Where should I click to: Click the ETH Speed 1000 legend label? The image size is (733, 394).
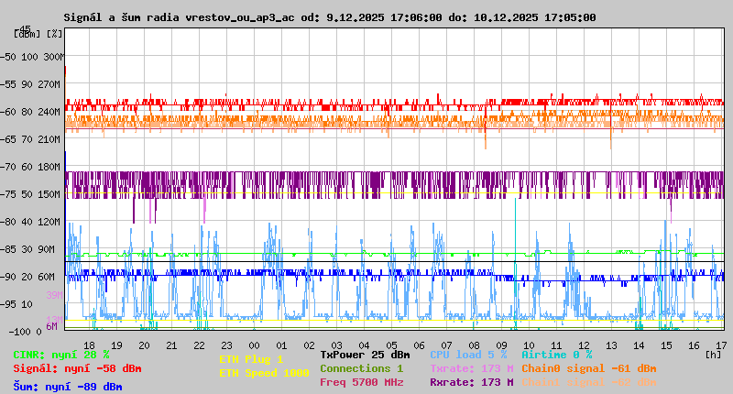click(264, 373)
